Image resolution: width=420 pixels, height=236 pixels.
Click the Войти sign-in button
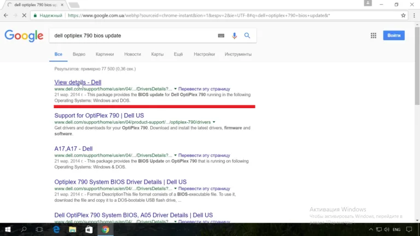click(x=394, y=36)
